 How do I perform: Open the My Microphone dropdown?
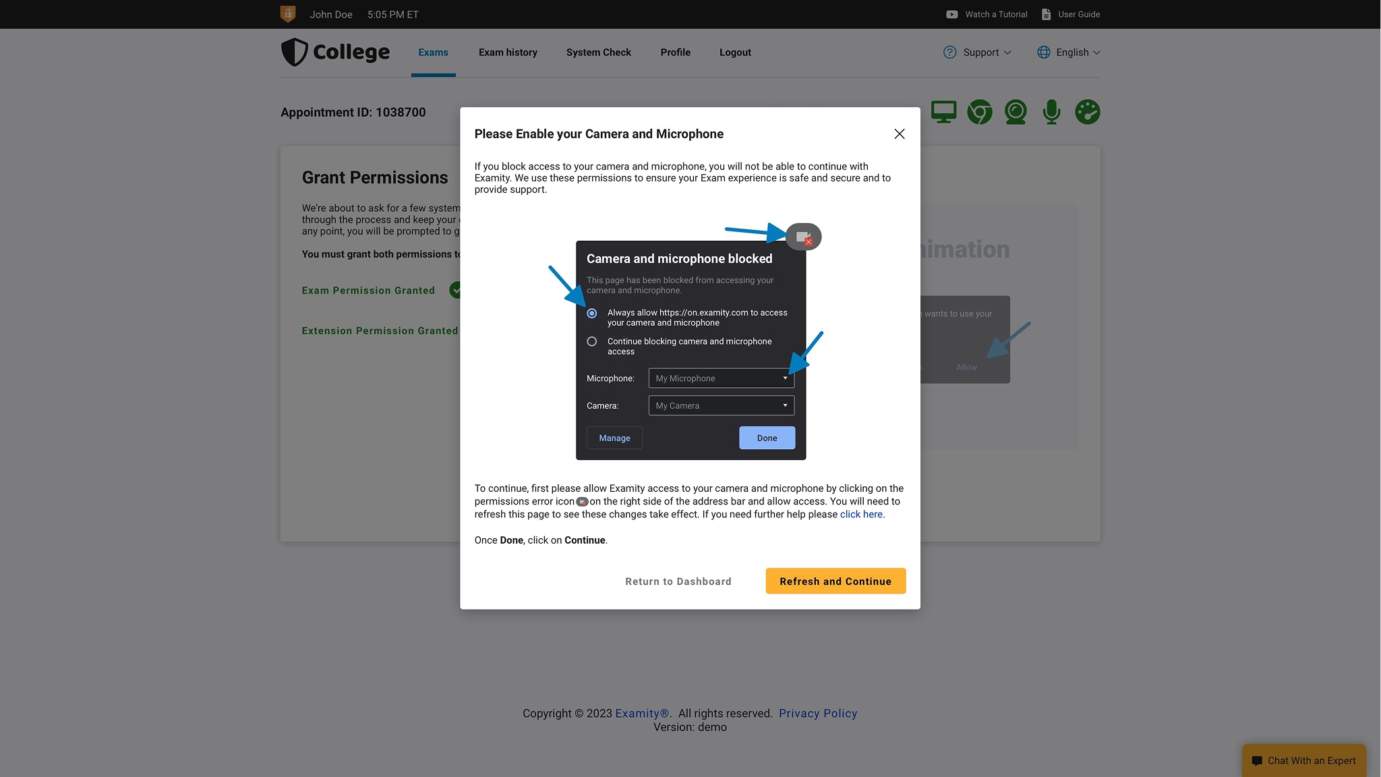pyautogui.click(x=721, y=378)
